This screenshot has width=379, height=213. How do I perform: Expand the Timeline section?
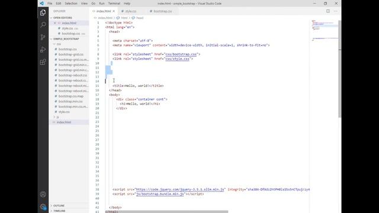pyautogui.click(x=59, y=211)
